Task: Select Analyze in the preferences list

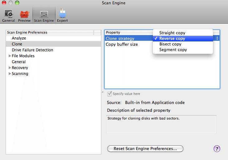Action: 54,38
